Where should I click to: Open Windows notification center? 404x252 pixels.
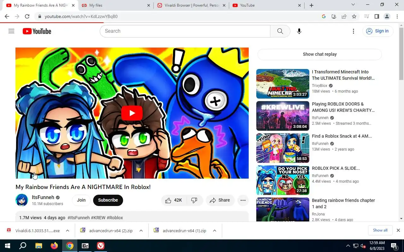[x=394, y=246]
